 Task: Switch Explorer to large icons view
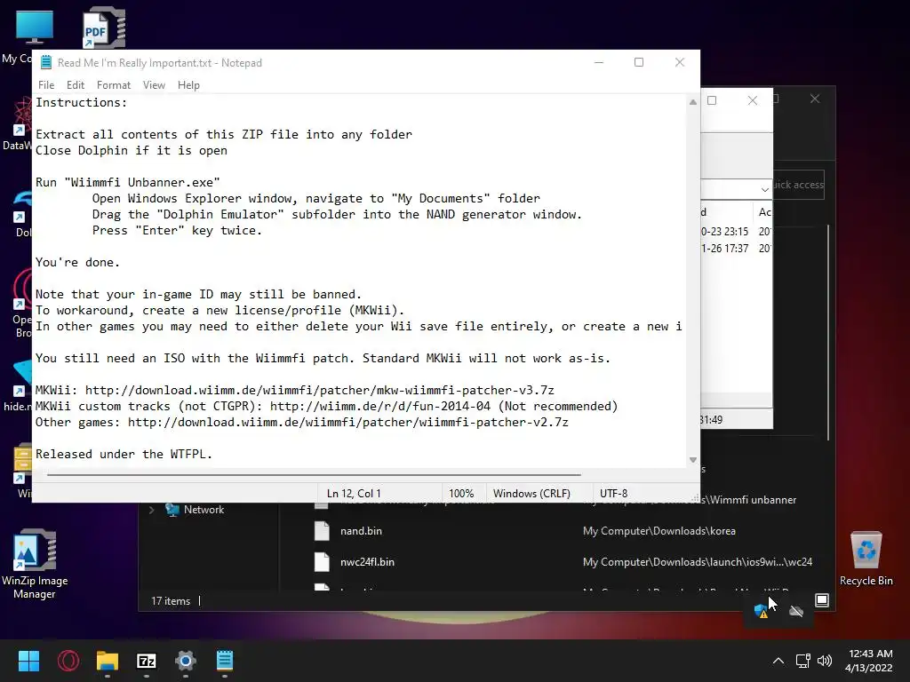[822, 600]
